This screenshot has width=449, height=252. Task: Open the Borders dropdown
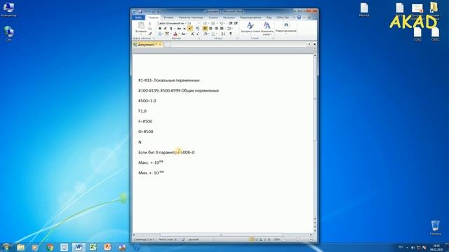(x=213, y=34)
